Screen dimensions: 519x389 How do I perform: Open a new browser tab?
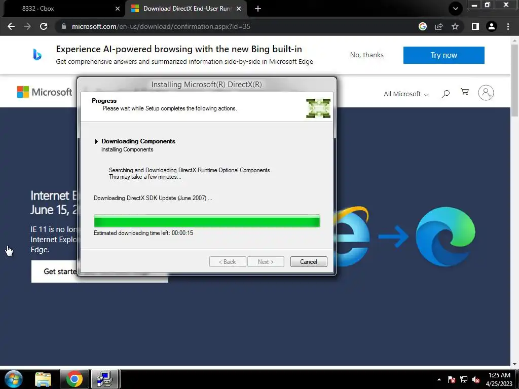258,9
